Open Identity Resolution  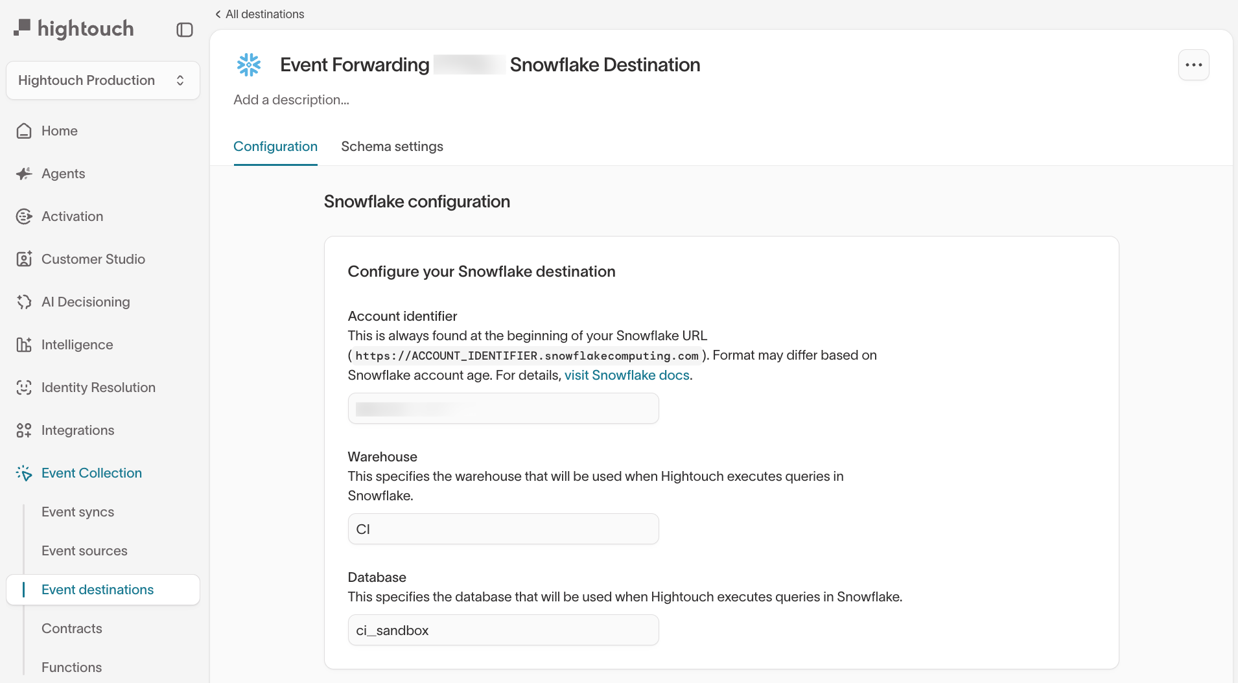pos(98,387)
